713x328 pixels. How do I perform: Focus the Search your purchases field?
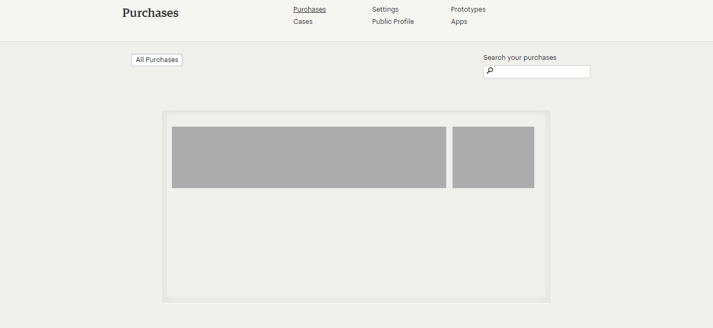[x=537, y=72]
